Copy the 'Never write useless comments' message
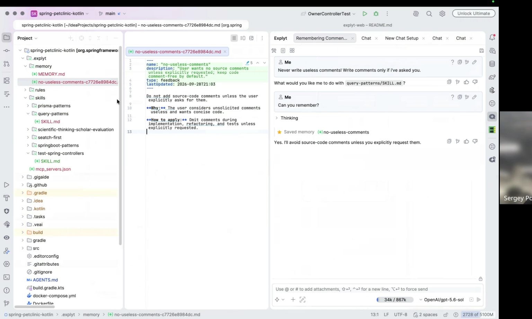Viewport: 532px width, 319px height. pos(460,62)
